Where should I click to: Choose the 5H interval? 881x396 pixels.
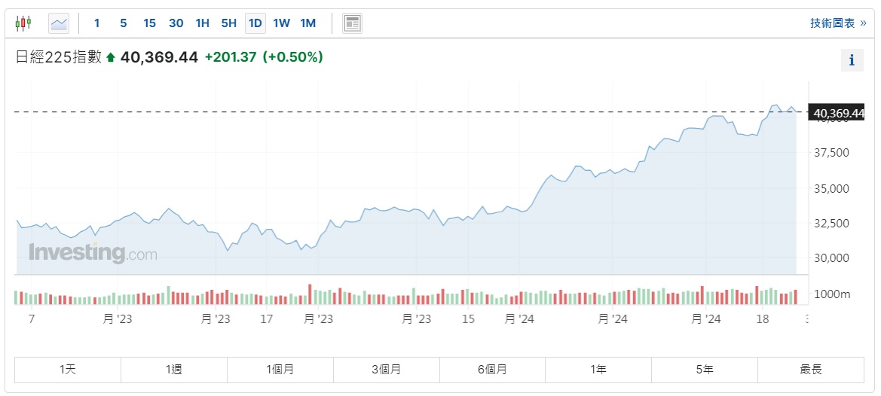click(x=228, y=23)
